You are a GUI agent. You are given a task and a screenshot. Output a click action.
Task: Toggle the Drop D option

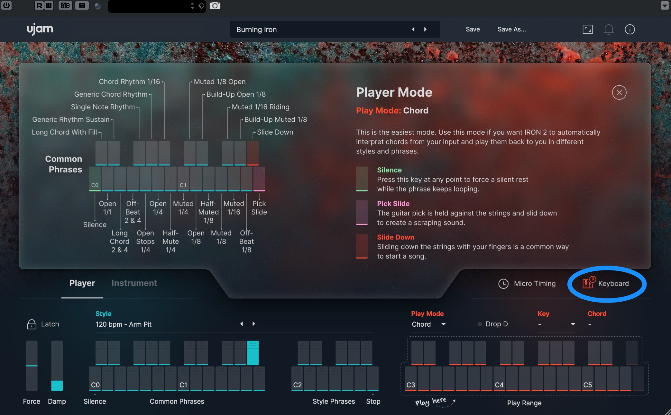(493, 324)
